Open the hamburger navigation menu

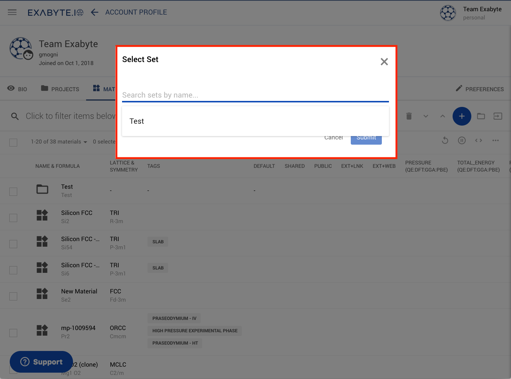[12, 12]
